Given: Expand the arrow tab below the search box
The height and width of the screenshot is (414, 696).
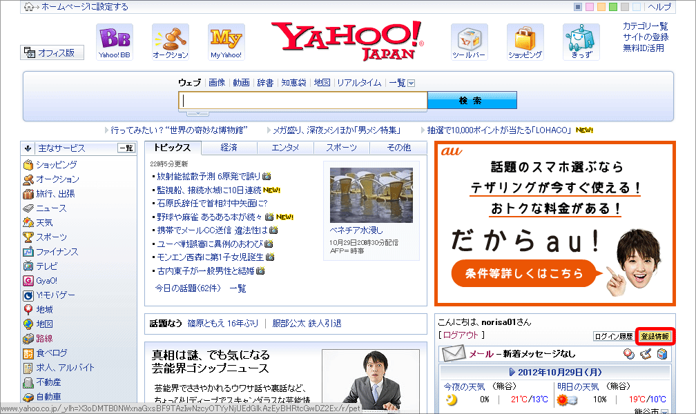Looking at the screenshot, I should (198, 114).
